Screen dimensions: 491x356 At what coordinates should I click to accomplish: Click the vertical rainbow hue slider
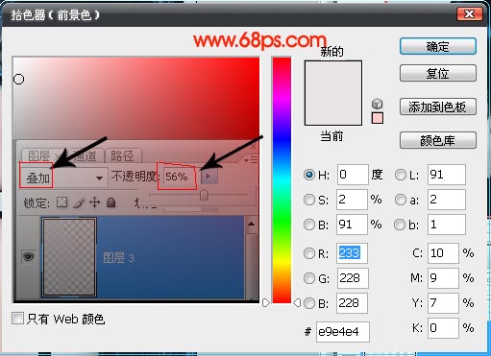point(282,179)
